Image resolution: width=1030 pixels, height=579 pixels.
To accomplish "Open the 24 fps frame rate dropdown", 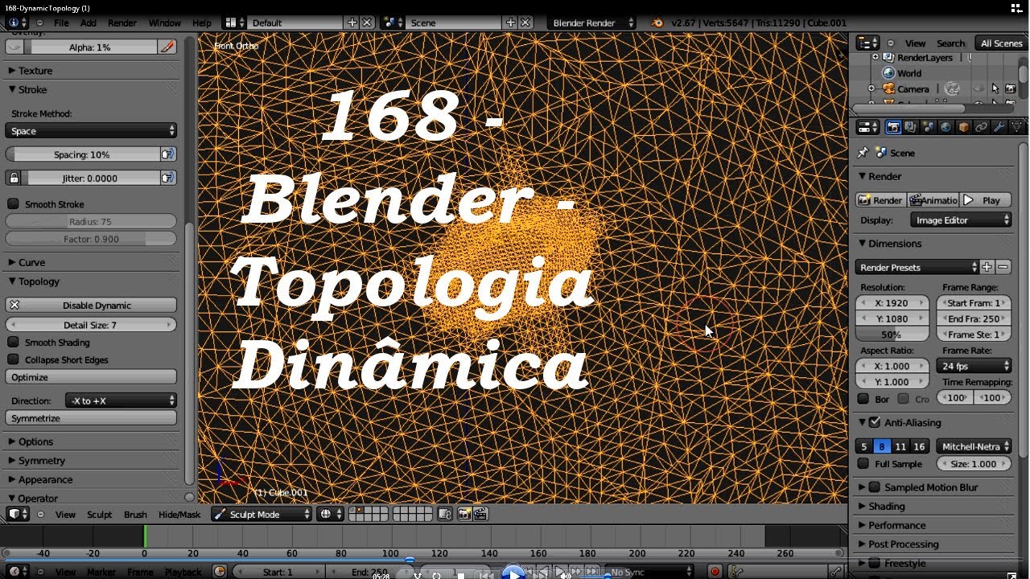I will pyautogui.click(x=974, y=366).
